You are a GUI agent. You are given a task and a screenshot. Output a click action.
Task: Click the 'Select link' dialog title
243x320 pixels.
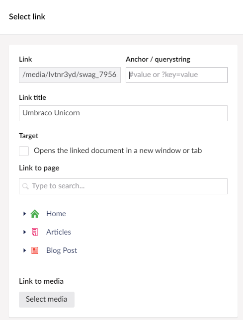[27, 17]
